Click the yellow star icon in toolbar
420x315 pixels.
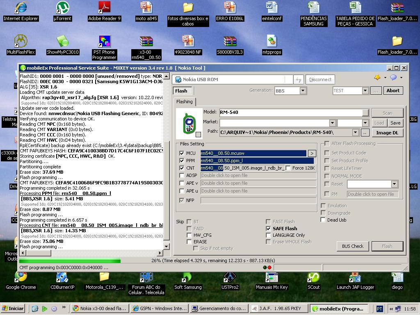pyautogui.click(x=377, y=78)
